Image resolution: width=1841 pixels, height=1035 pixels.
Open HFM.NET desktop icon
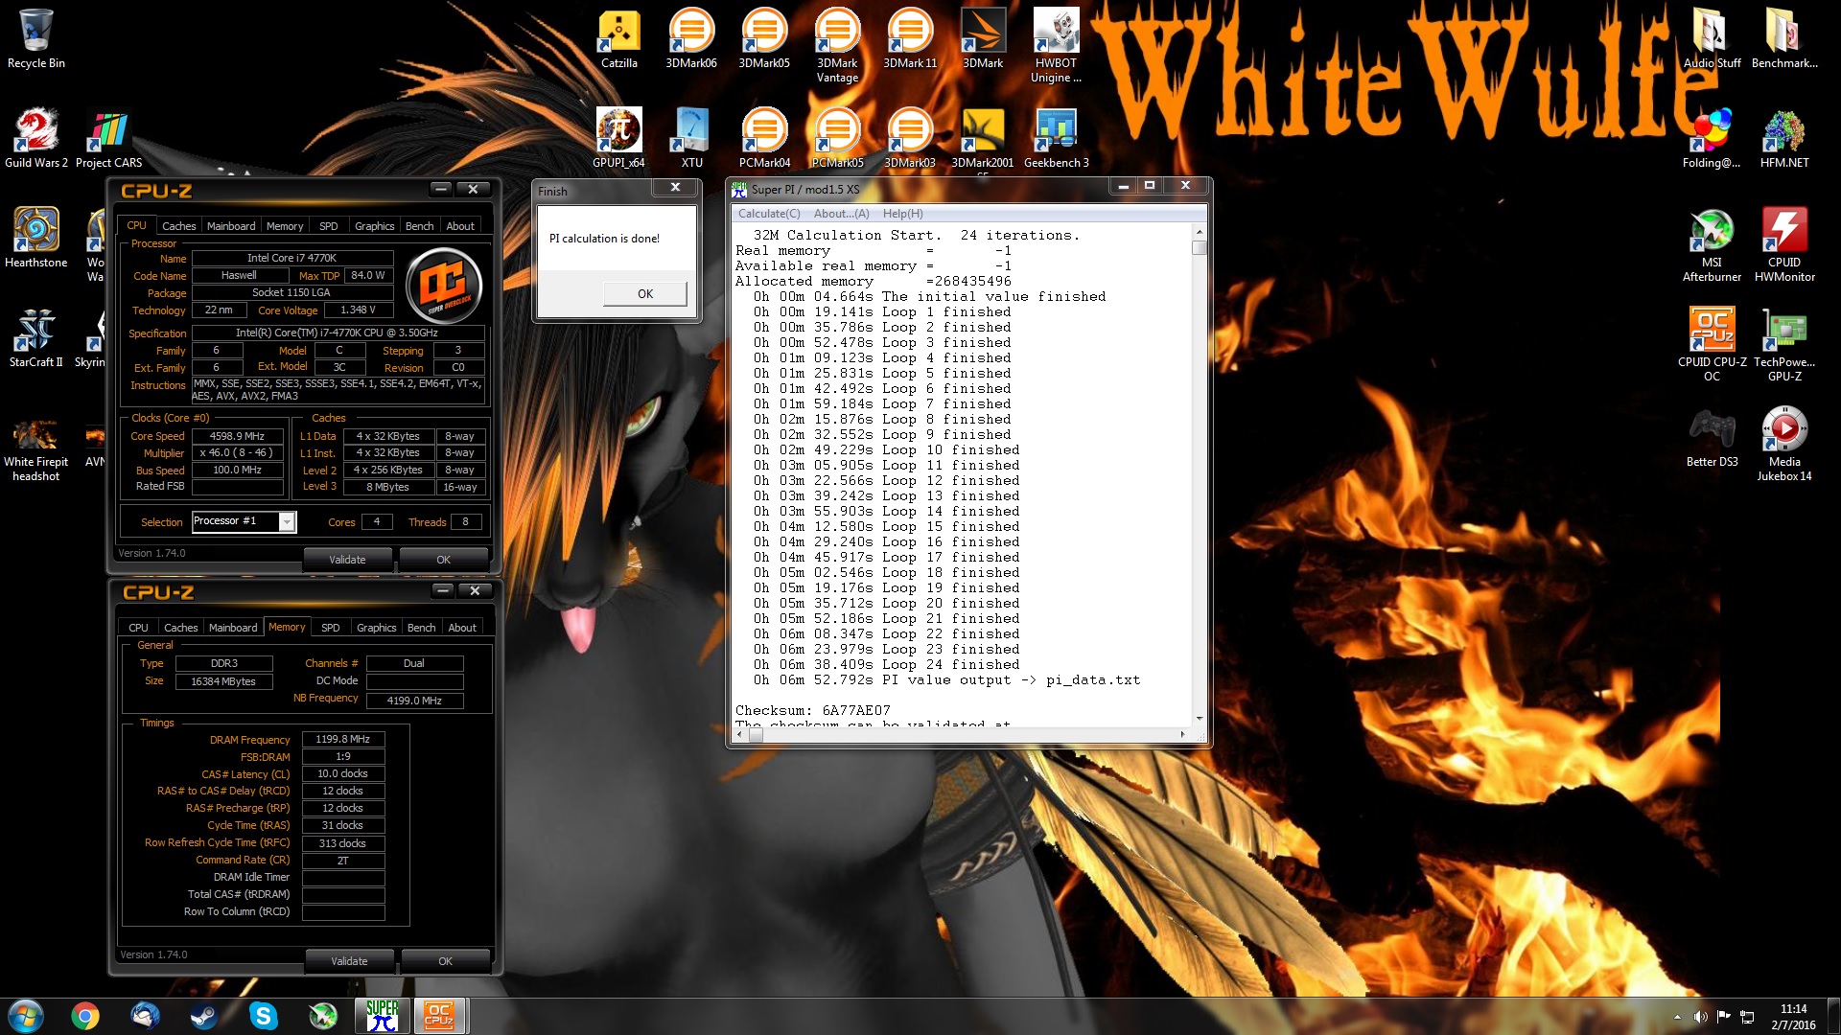(x=1784, y=138)
